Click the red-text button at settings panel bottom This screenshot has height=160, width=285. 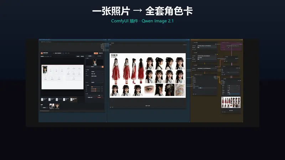99,97
